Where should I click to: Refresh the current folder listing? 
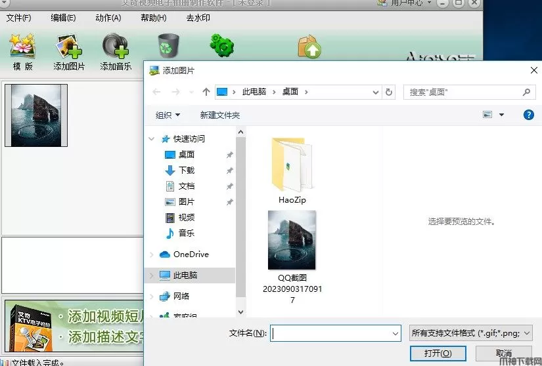[389, 92]
